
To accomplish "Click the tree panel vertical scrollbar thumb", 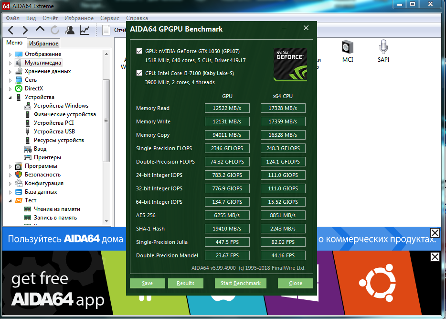I will point(106,120).
